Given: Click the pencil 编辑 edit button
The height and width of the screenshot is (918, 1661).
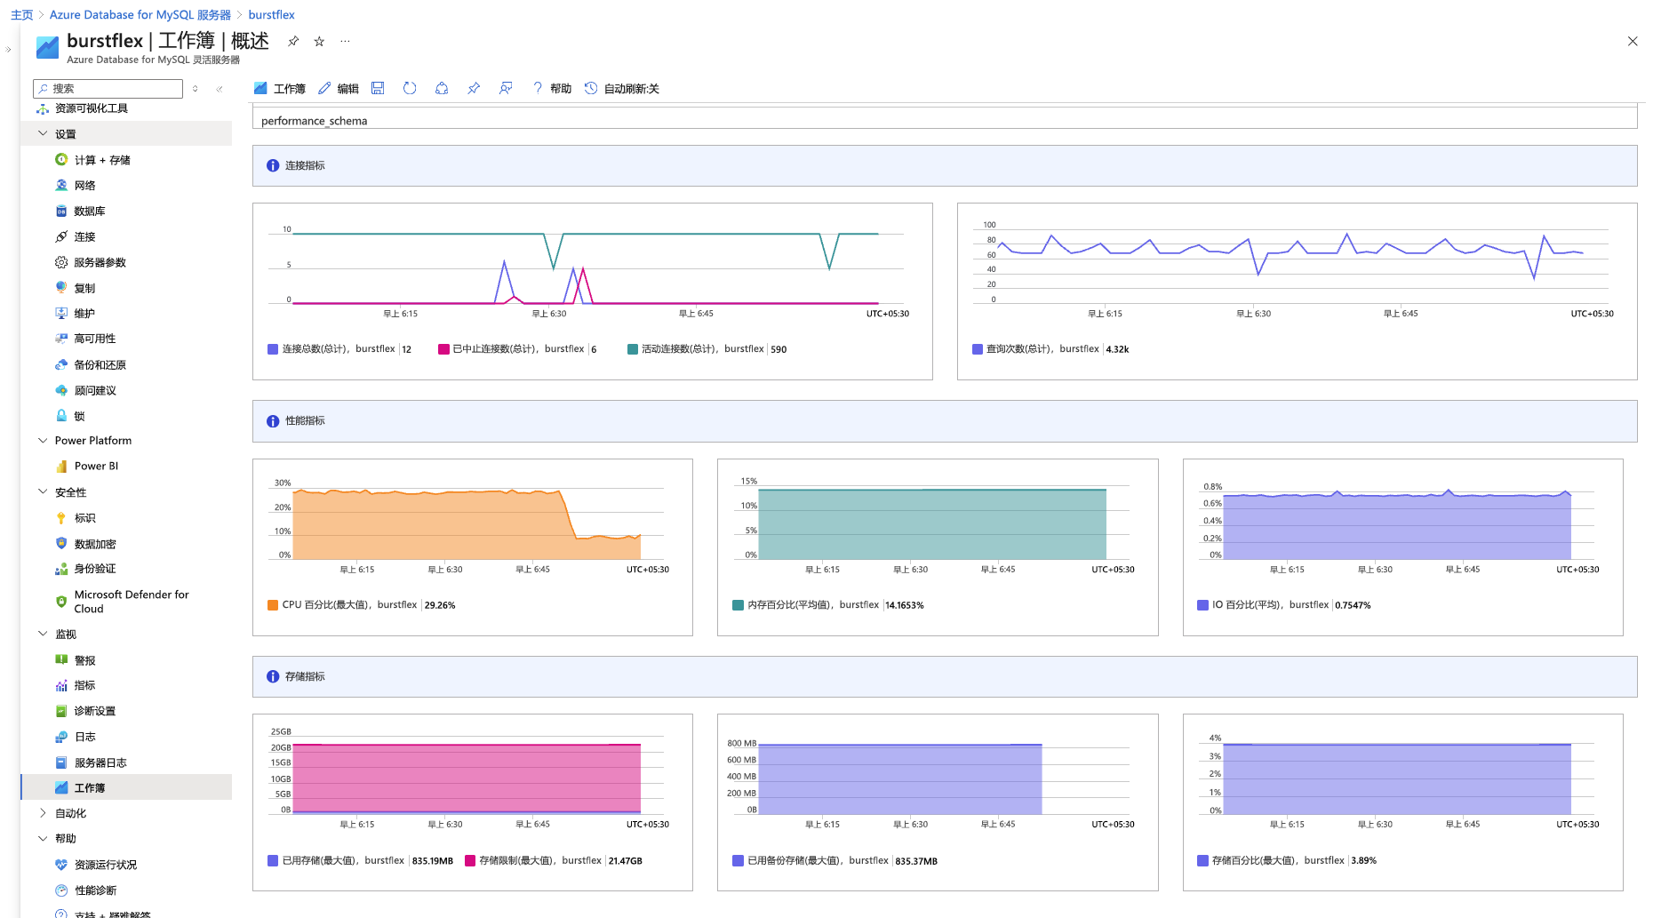Looking at the screenshot, I should coord(339,88).
